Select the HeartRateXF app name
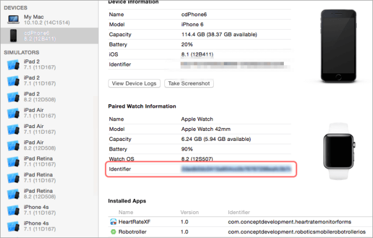Screen dimensions: 373x238 pos(135,222)
